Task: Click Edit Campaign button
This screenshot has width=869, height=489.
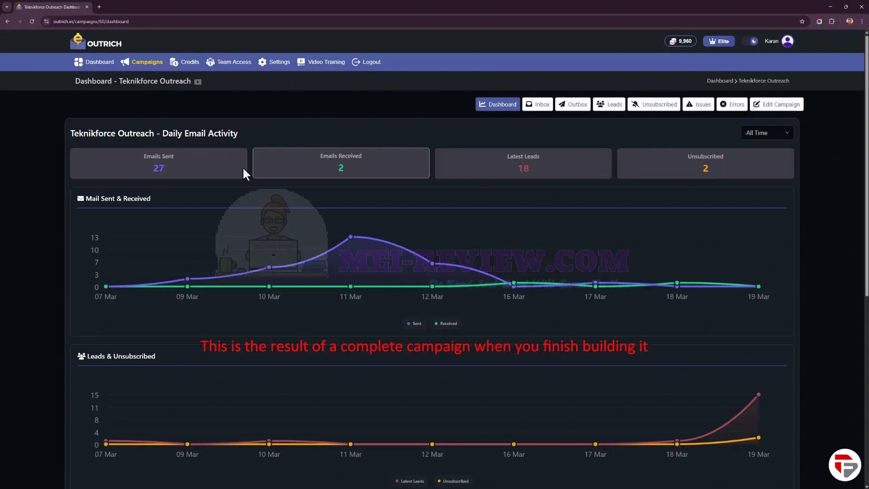Action: click(x=777, y=104)
